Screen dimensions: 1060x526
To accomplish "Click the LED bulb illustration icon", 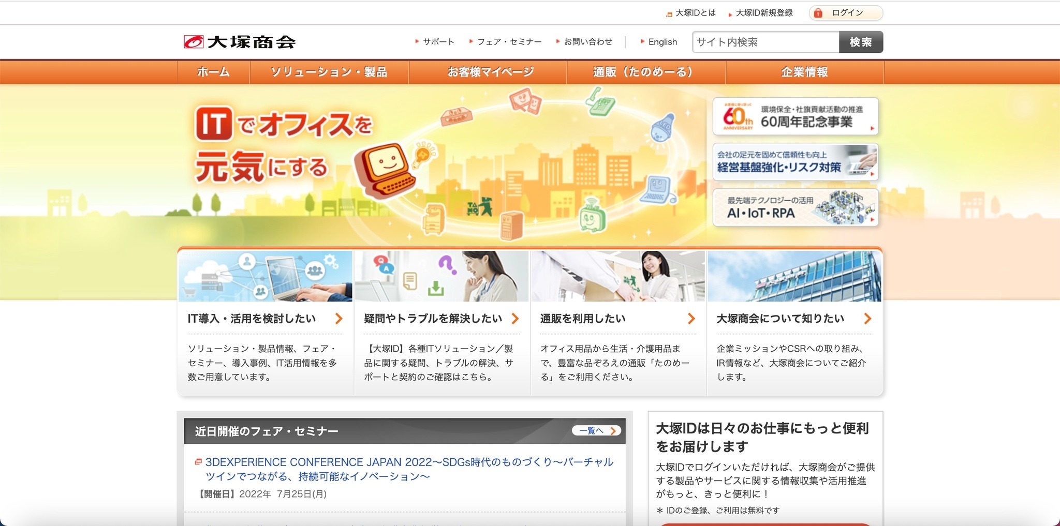I will point(661,128).
